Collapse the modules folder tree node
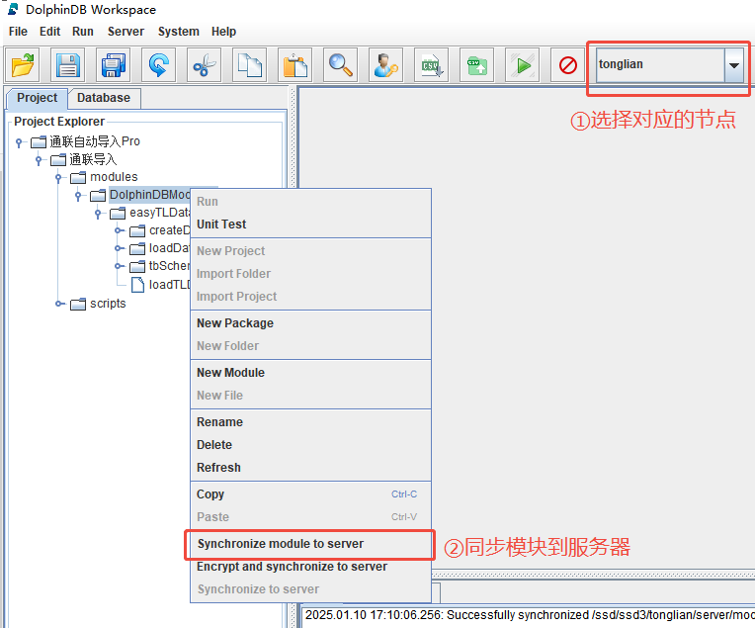755x628 pixels. point(58,178)
